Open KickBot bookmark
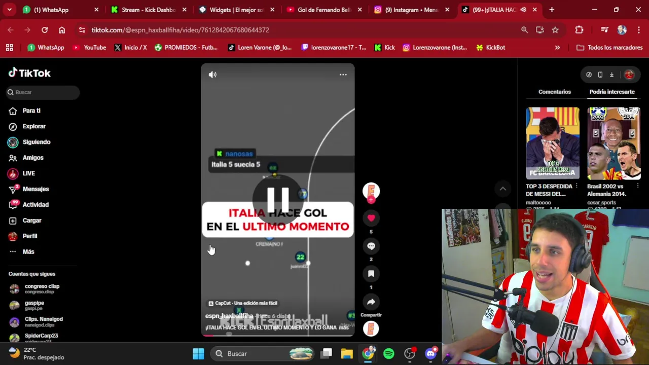 [x=490, y=47]
